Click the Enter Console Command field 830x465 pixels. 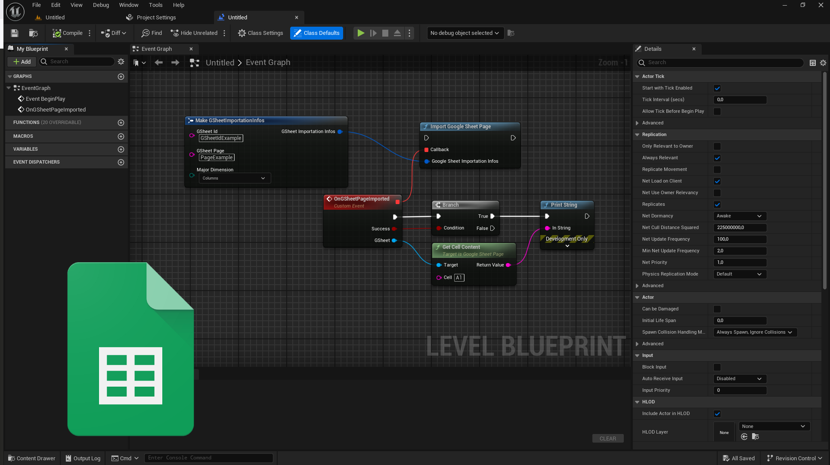pos(209,458)
